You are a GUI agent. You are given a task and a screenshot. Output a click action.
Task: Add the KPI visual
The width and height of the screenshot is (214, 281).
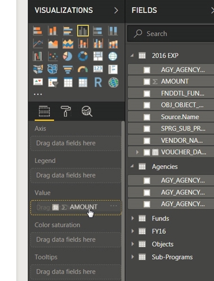[x=38, y=82]
